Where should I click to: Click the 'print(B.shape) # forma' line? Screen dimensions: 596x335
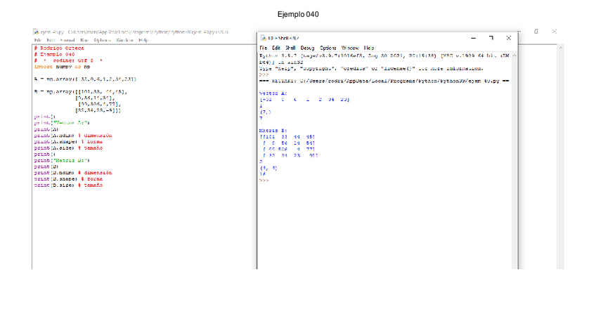click(x=68, y=179)
